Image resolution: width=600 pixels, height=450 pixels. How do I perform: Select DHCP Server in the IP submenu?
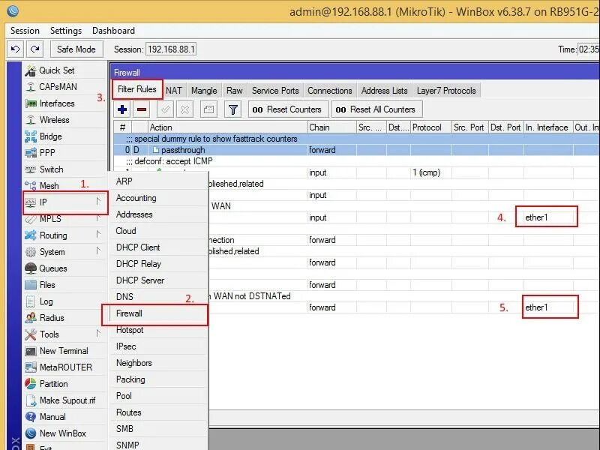click(159, 280)
